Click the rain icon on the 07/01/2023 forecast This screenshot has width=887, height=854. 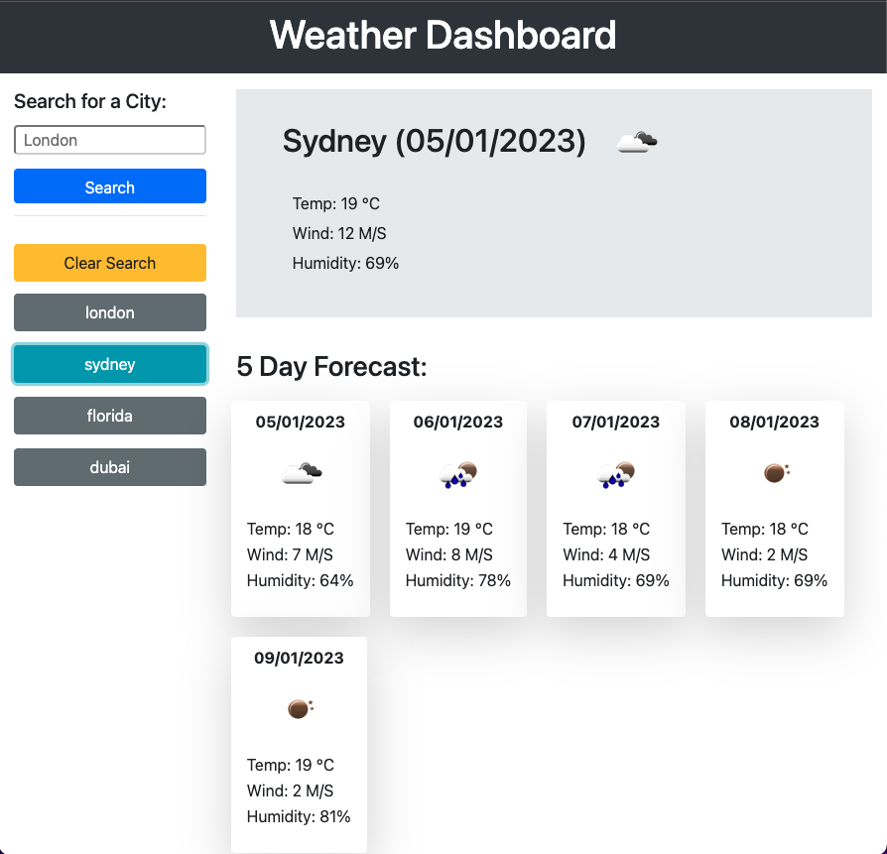(x=615, y=473)
